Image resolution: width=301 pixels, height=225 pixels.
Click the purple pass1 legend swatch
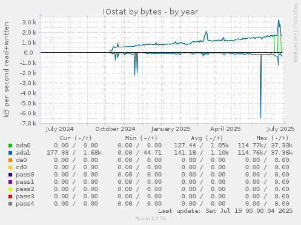(10, 182)
